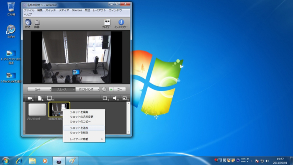Open the Action Center flag tray icon

pos(257,161)
